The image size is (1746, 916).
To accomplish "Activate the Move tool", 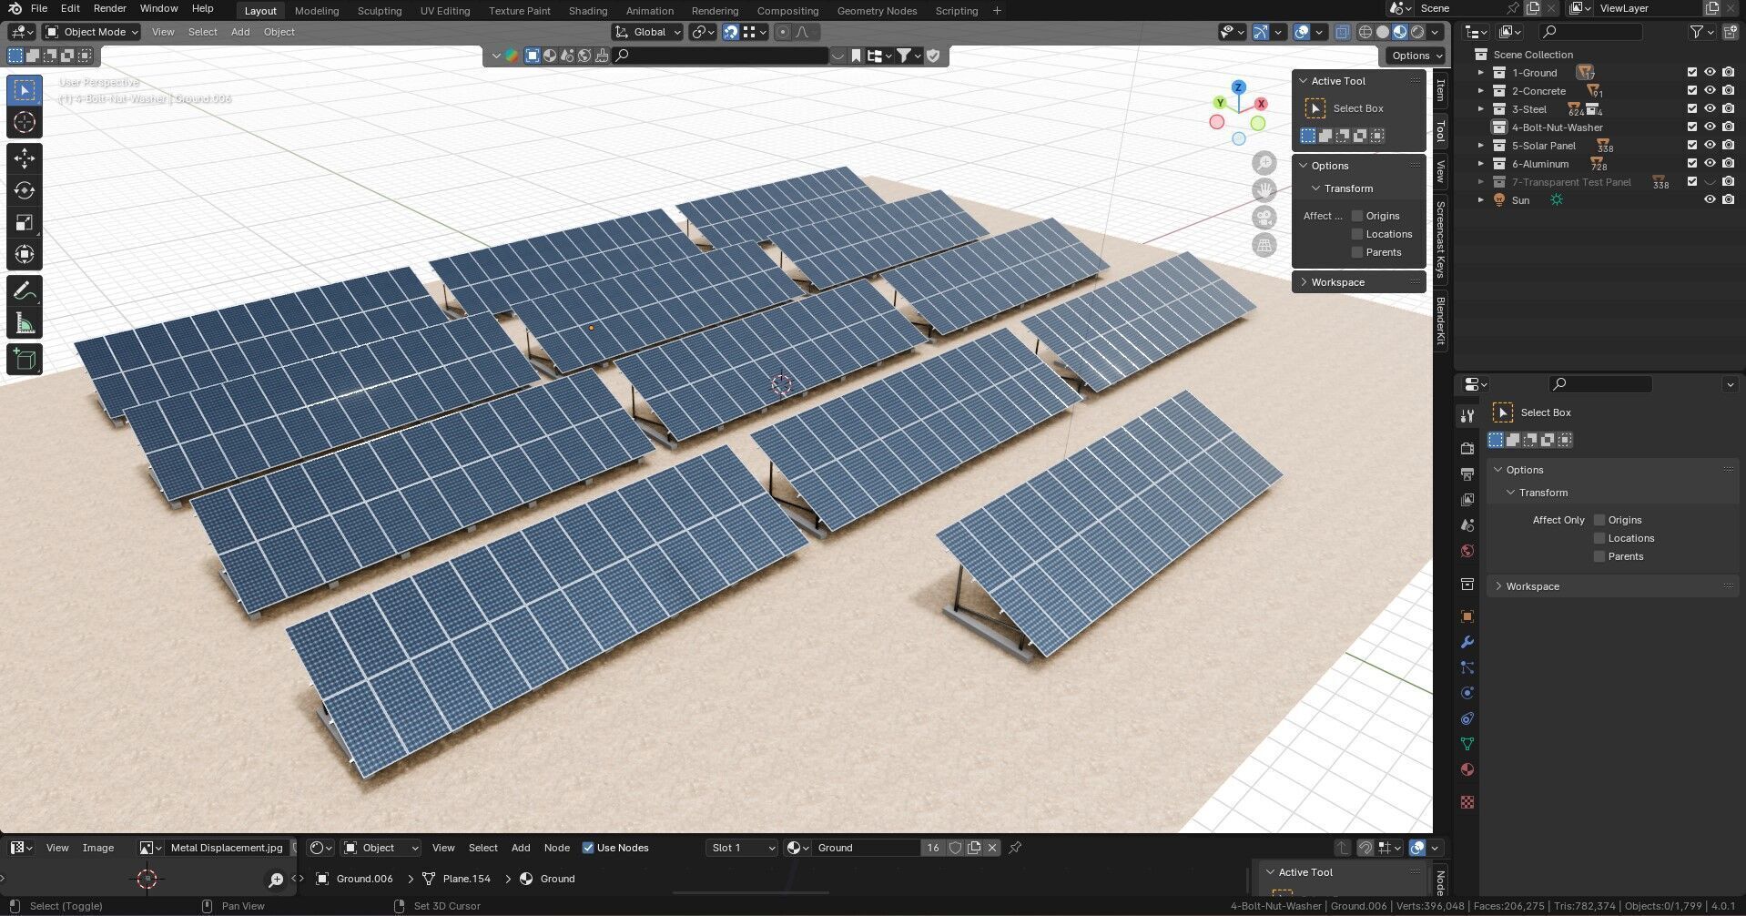I will click(25, 158).
